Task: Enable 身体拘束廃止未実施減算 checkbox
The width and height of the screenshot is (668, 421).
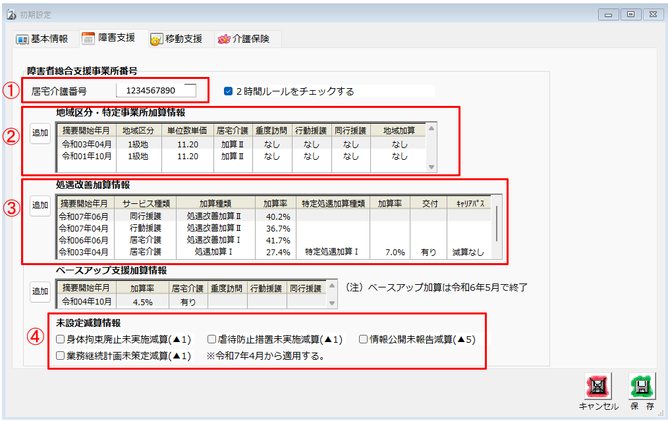Action: 61,340
